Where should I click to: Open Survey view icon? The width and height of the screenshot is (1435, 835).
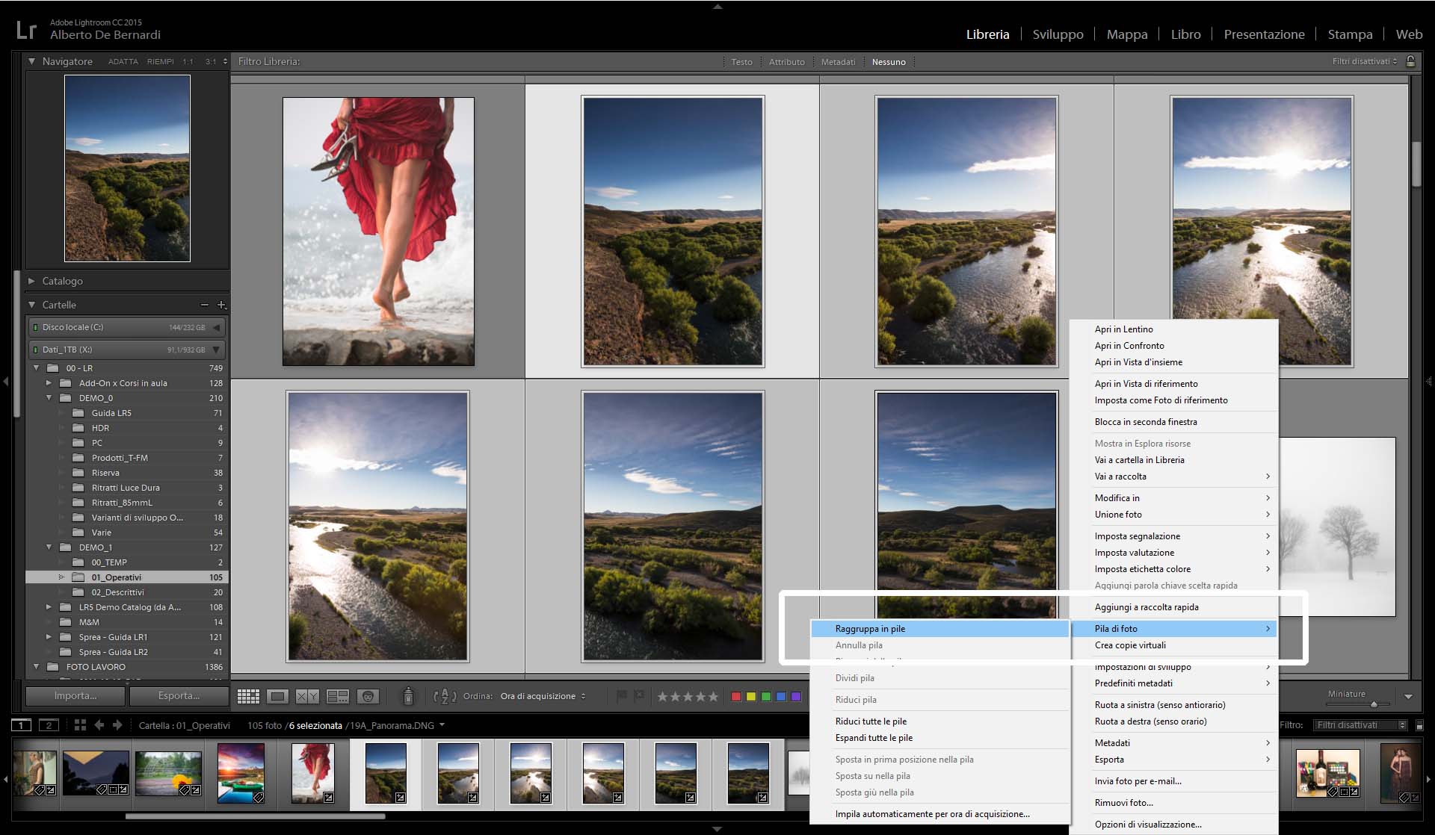pyautogui.click(x=338, y=696)
